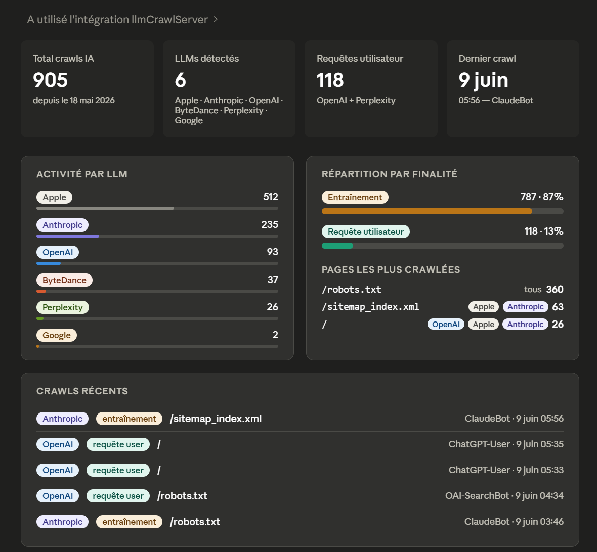This screenshot has width=597, height=552.
Task: Click the Google tag
Action: [x=56, y=335]
